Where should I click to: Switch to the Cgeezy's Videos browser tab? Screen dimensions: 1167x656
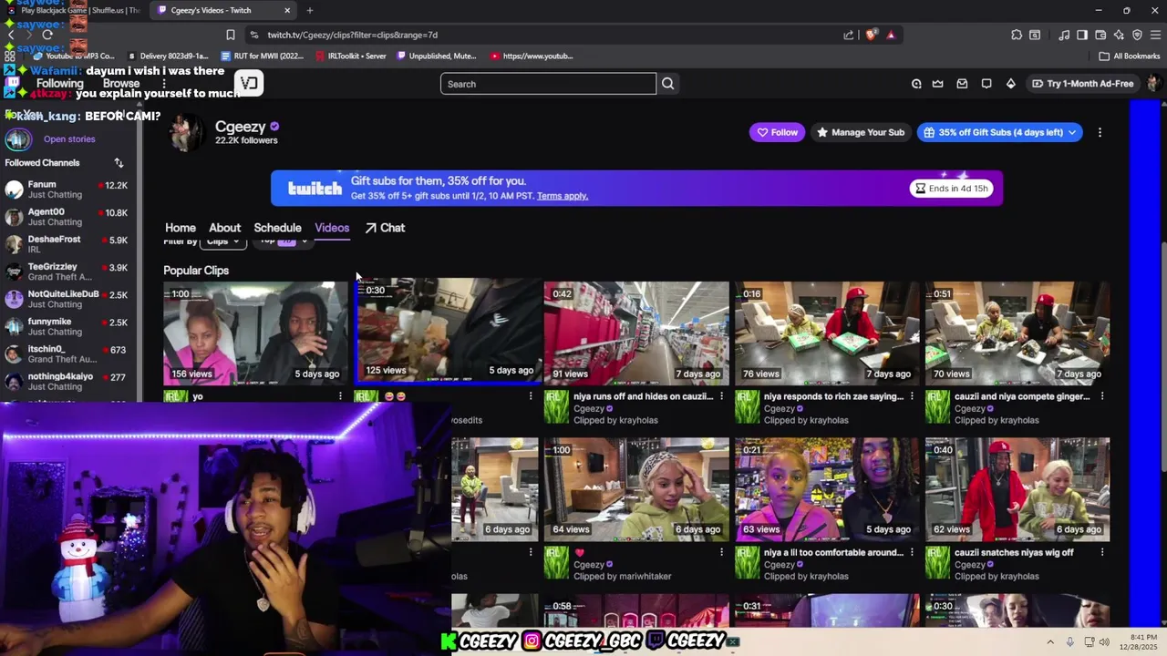(222, 10)
